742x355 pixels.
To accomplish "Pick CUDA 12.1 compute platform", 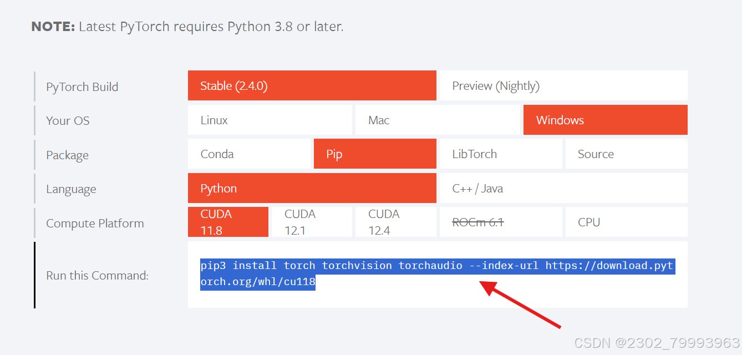I will (x=312, y=222).
